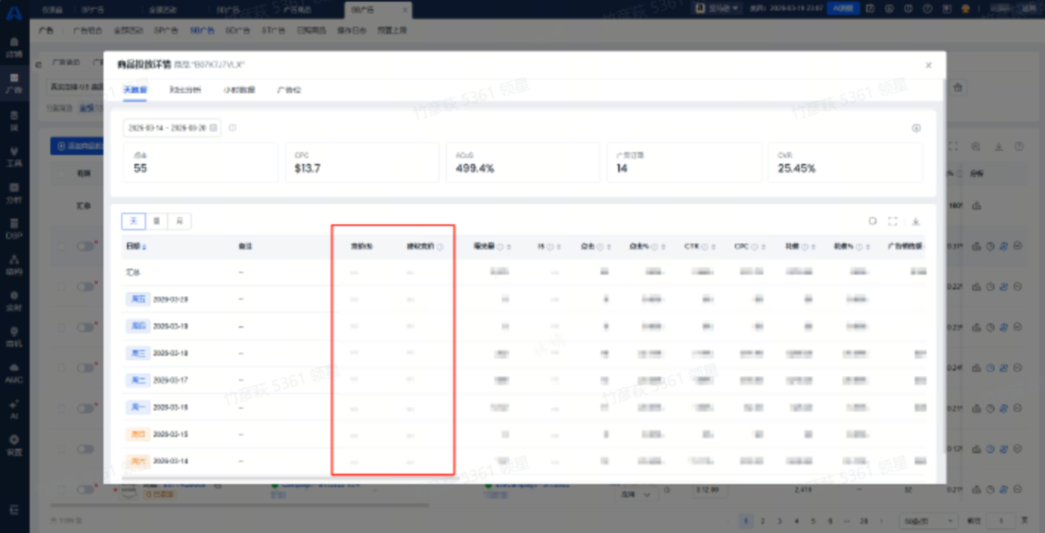Sort by the 日期 column header
1045x533 pixels.
[x=136, y=246]
